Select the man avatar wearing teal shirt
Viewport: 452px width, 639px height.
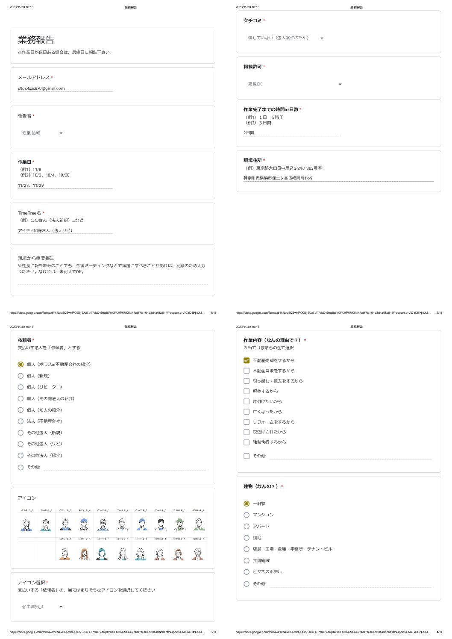pos(46,524)
